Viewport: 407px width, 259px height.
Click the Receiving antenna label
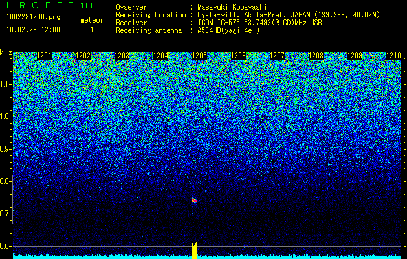149,30
